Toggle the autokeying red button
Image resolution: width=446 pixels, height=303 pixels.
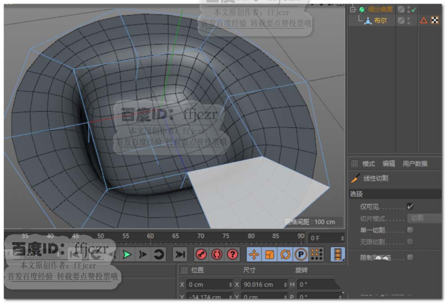point(217,254)
